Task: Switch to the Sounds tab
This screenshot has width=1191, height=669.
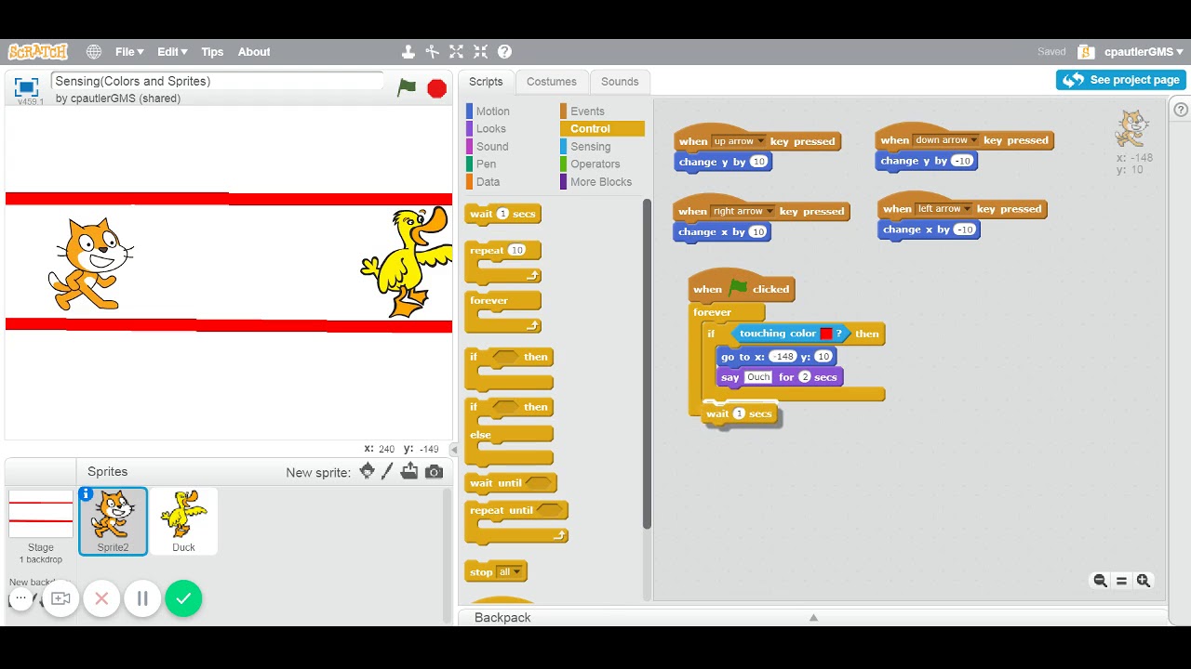Action: (620, 82)
